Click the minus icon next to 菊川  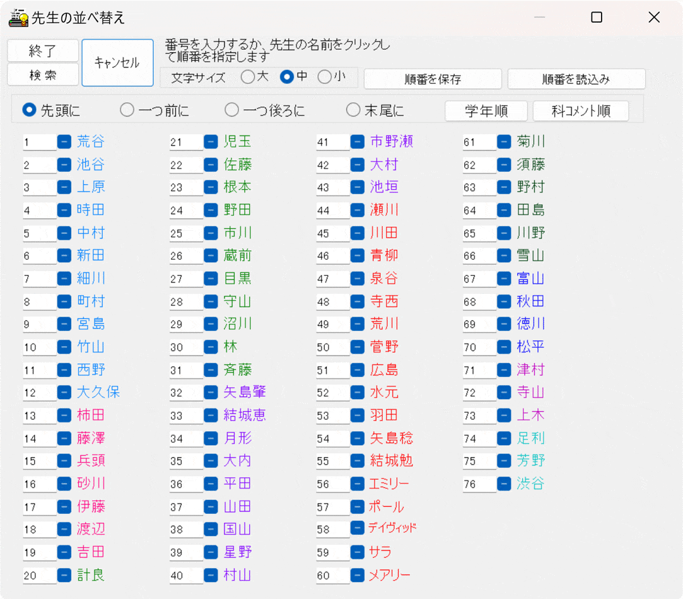tap(503, 142)
